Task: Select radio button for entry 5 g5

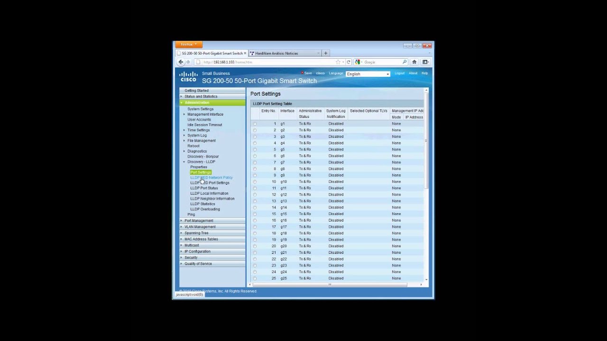Action: pos(255,150)
